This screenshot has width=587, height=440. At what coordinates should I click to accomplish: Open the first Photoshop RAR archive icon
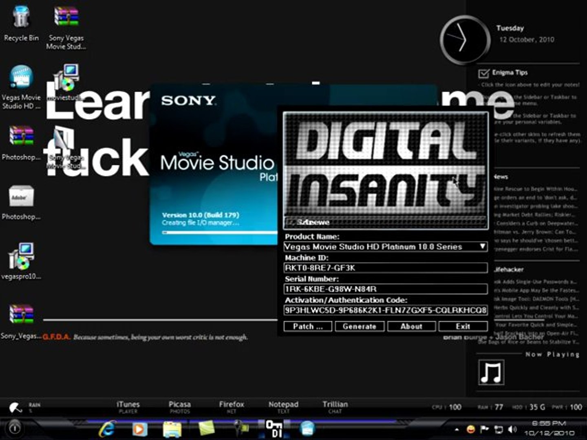click(21, 136)
